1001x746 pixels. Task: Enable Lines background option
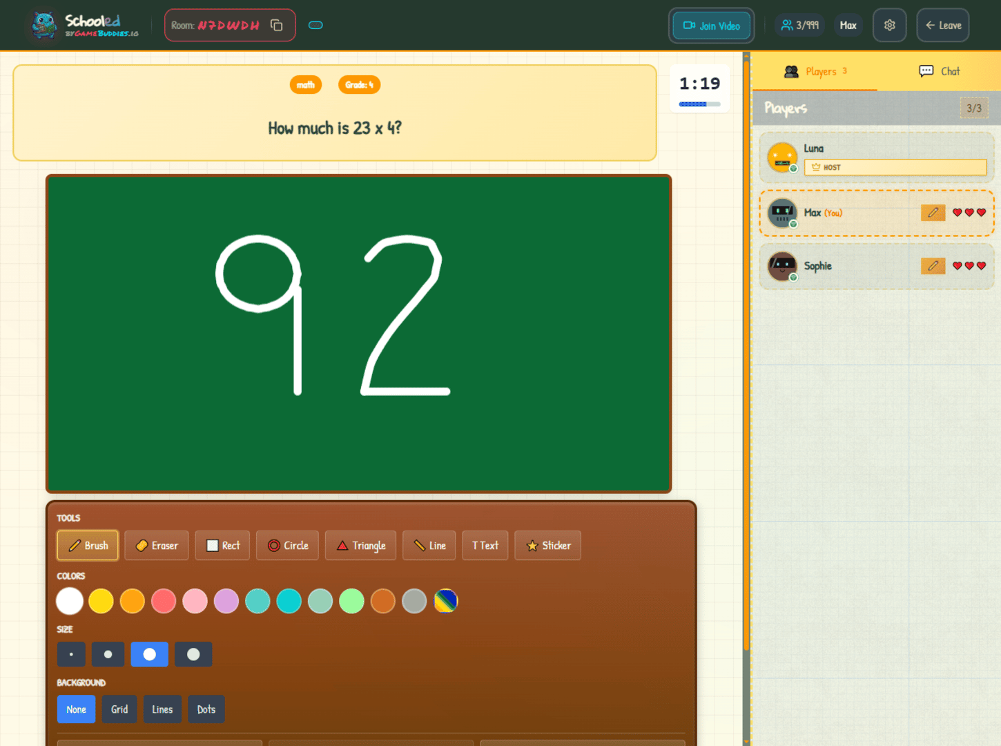pos(162,709)
